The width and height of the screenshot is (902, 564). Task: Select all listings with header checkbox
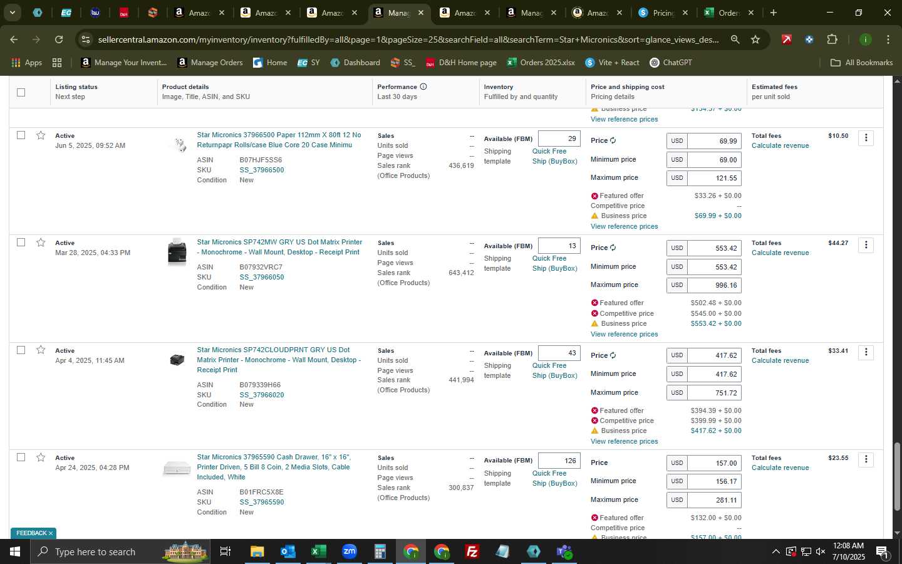pyautogui.click(x=21, y=92)
